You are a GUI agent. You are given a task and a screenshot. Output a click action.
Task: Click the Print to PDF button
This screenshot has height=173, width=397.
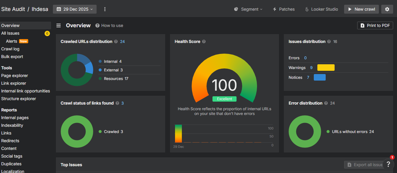[x=375, y=25]
